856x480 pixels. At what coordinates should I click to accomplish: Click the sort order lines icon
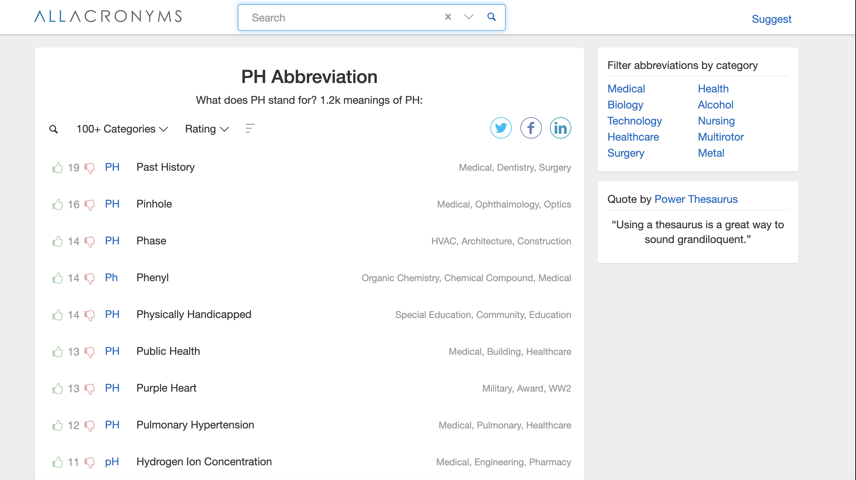(250, 129)
